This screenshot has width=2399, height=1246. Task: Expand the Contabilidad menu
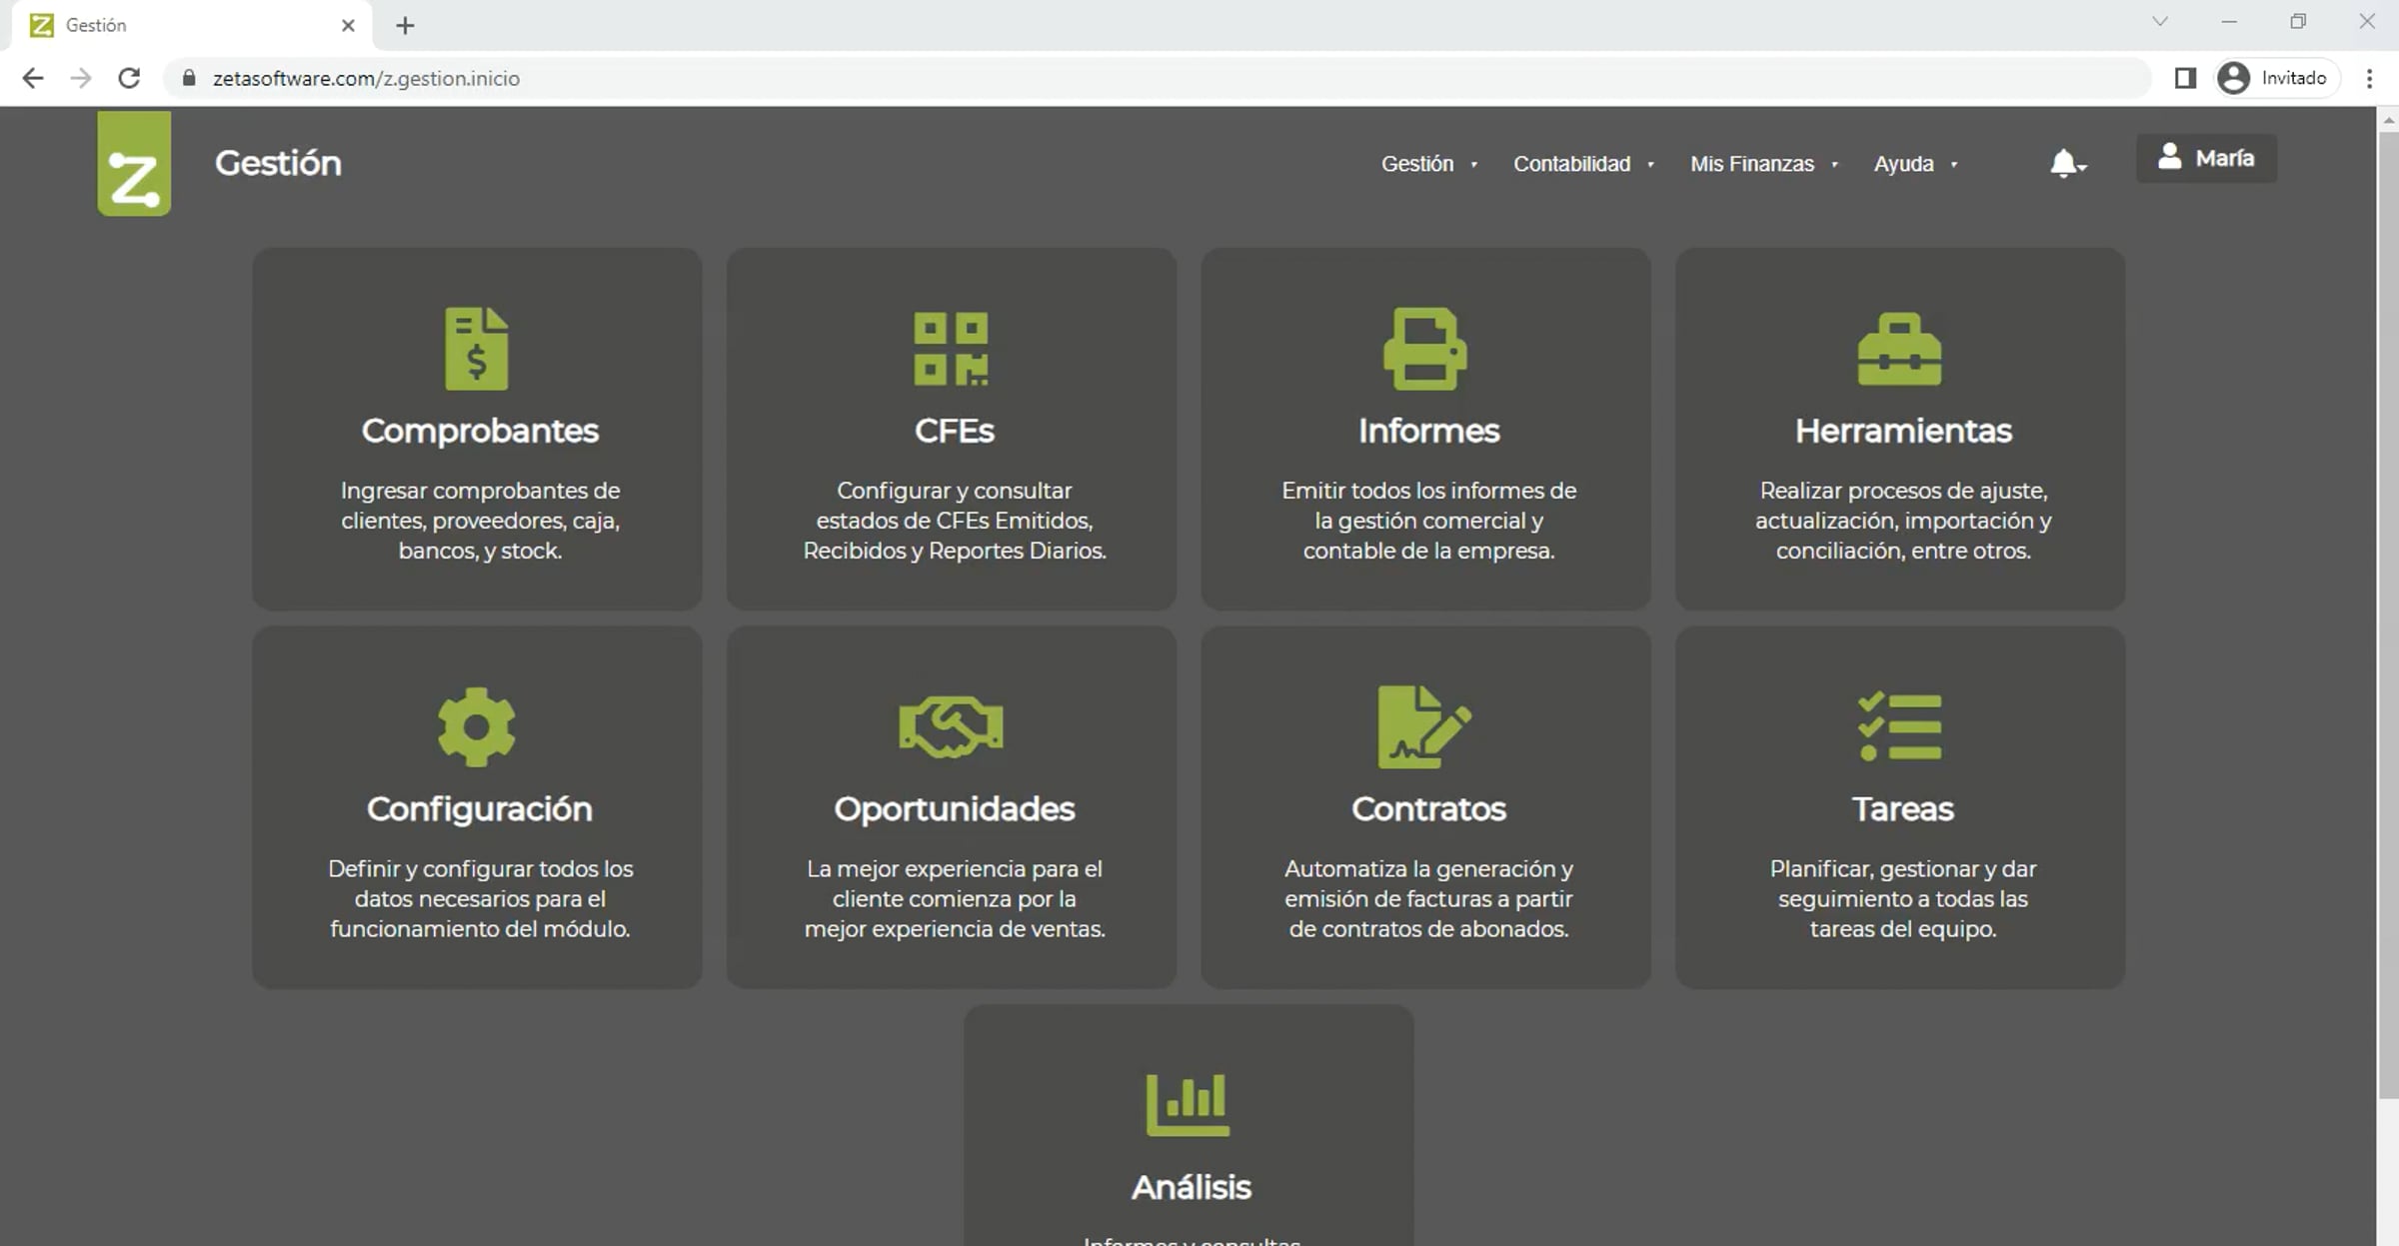click(x=1583, y=164)
